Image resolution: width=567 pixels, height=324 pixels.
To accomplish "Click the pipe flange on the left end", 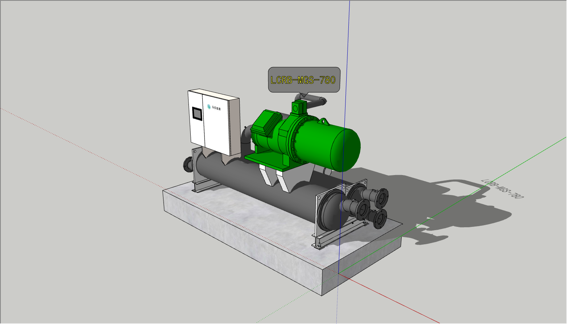I will pyautogui.click(x=187, y=165).
